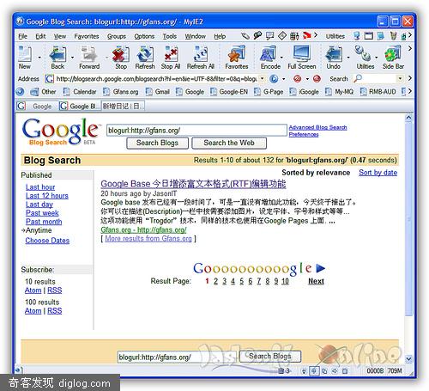The height and width of the screenshot is (391, 429).
Task: Open the Utilities toolbar icon
Action: click(364, 54)
